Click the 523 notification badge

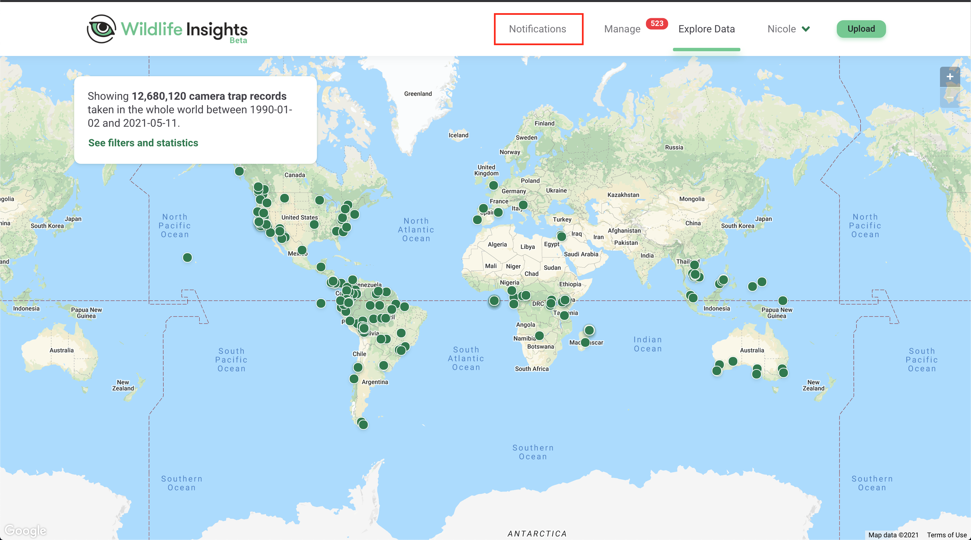657,23
